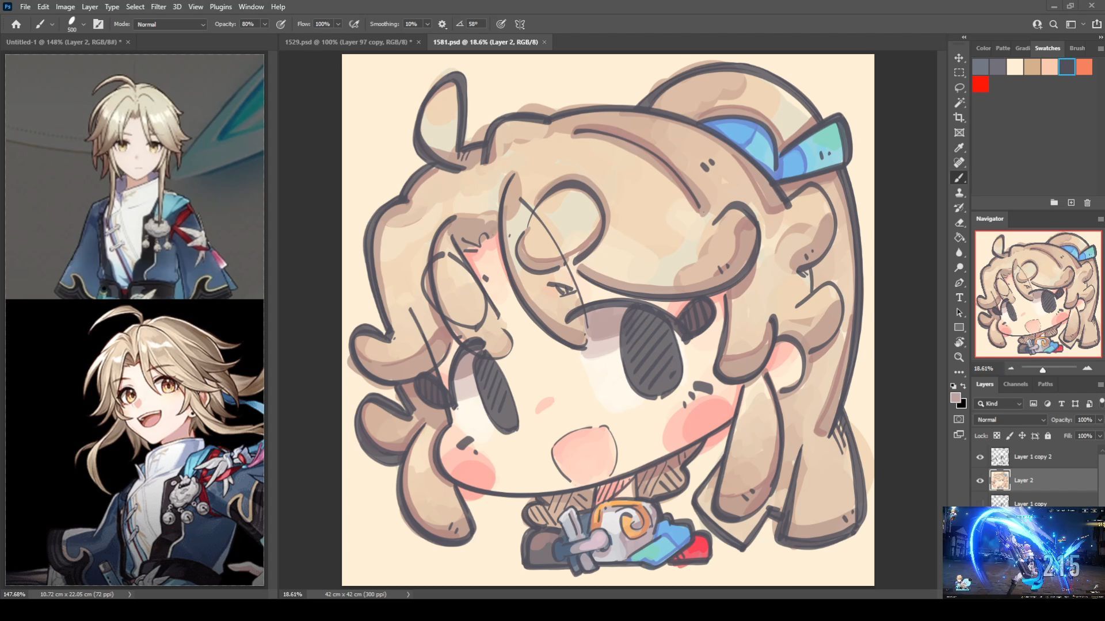Toggle the brush settings panel icon

98,24
